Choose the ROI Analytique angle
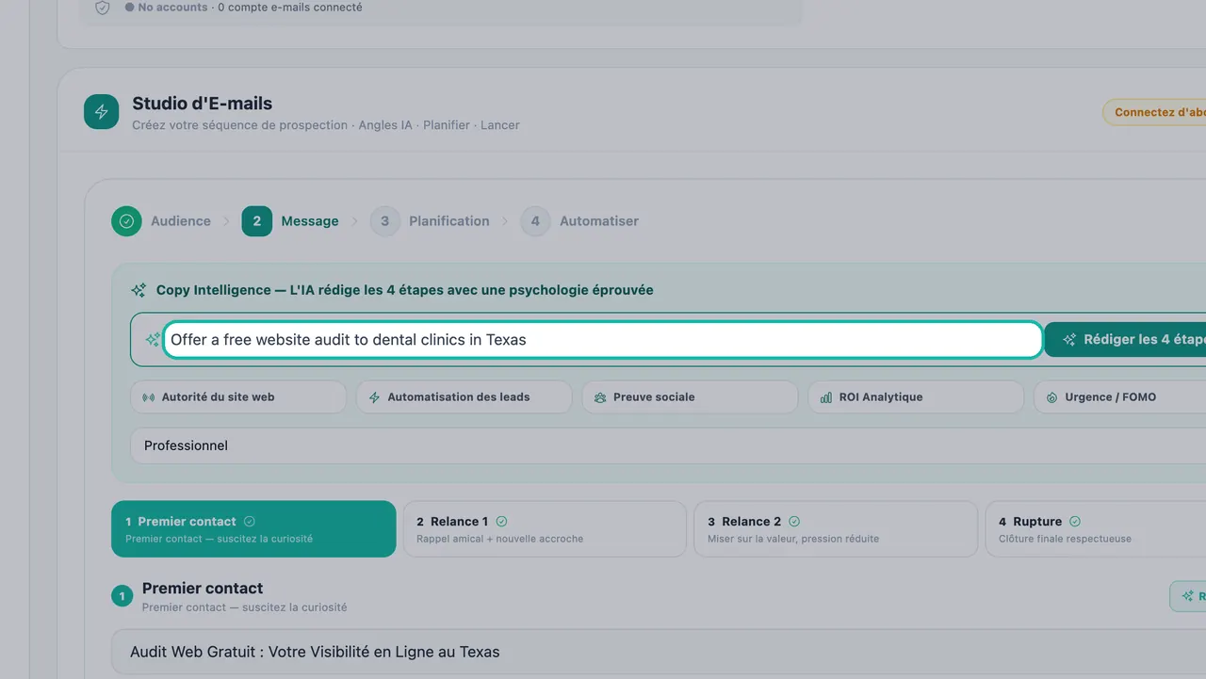 pos(916,397)
